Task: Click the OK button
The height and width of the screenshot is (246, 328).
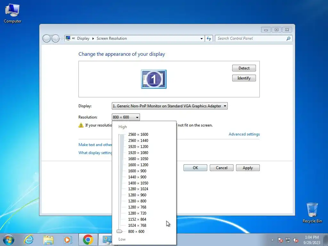Action: (x=195, y=168)
